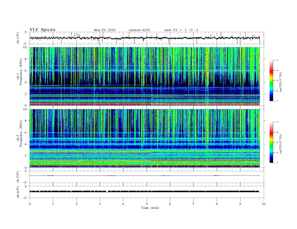Click the "ch.1(V)" waveform axis label
This screenshot has width=297, height=229.
[18, 38]
